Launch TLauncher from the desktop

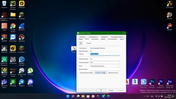[22, 16]
